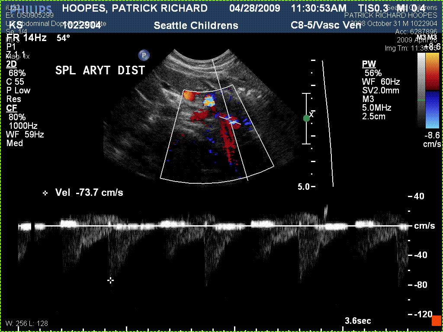
Task: Click the orange square in the bottom-right corner
Action: pyautogui.click(x=436, y=320)
